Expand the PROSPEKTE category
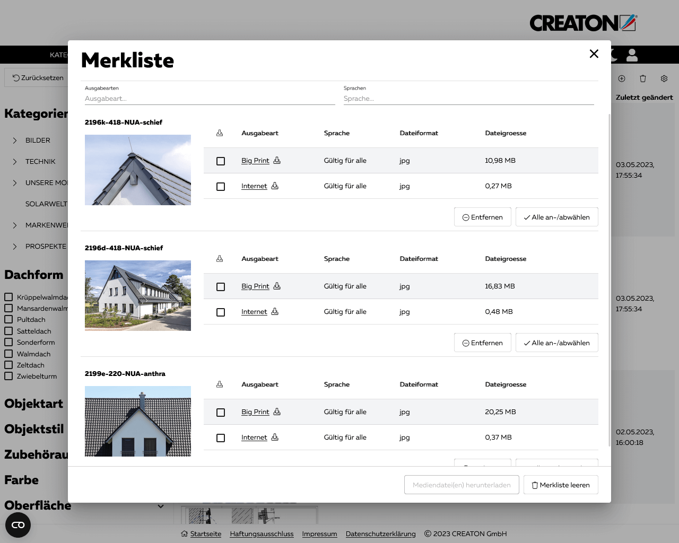 pos(15,247)
